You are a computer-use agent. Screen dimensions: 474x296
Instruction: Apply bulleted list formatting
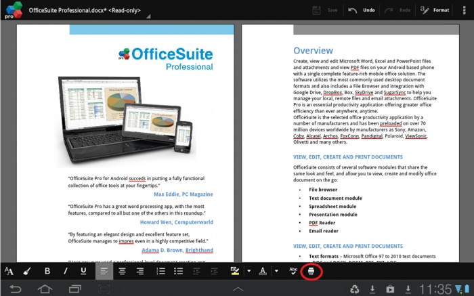179,271
